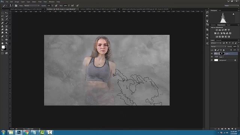240x135 pixels.
Task: Add a layer style via fx icon
Action: [x=219, y=129]
